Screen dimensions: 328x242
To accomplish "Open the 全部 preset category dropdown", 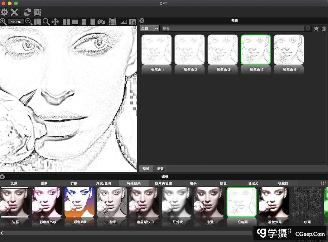I will [150, 28].
